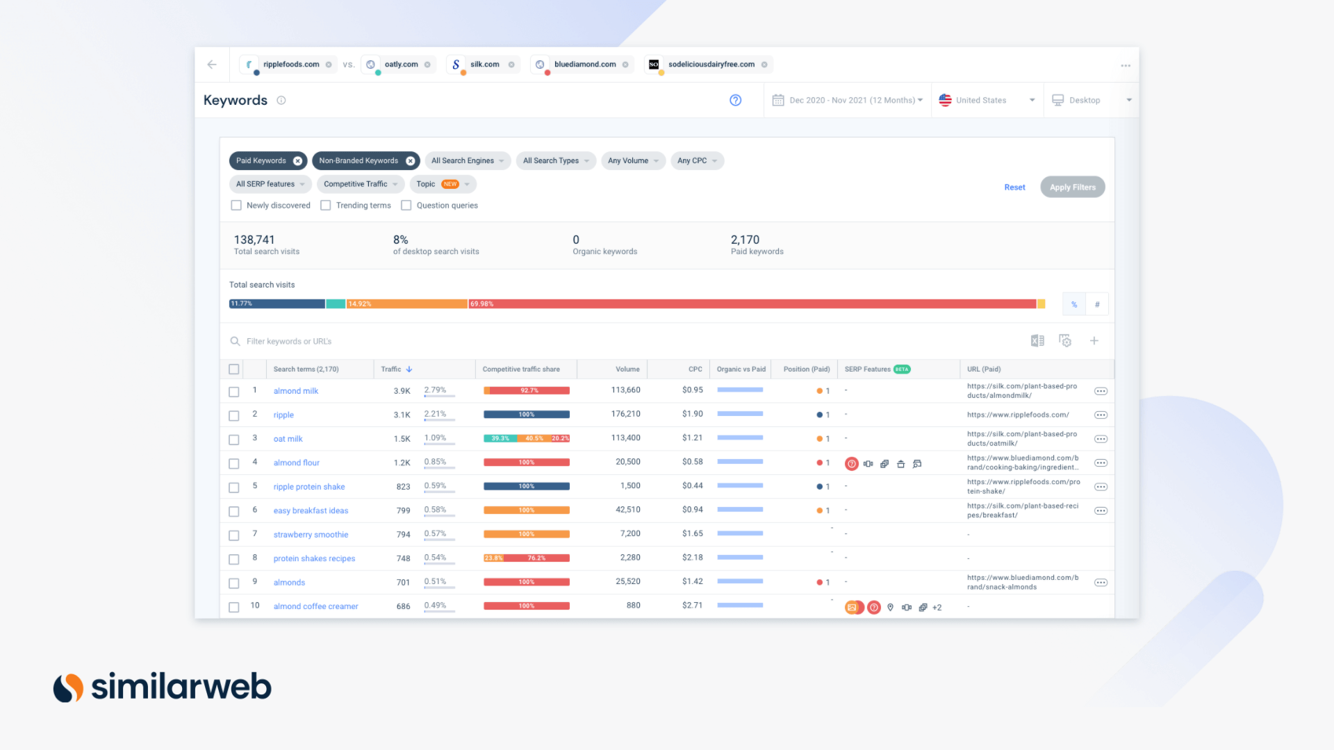Image resolution: width=1334 pixels, height=750 pixels.
Task: Open the blue help question mark icon
Action: (x=735, y=100)
